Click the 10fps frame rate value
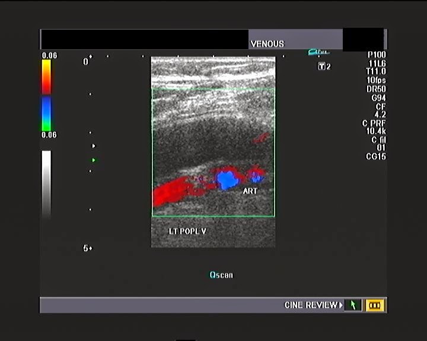Viewport: 427px width, 341px height. click(x=377, y=80)
